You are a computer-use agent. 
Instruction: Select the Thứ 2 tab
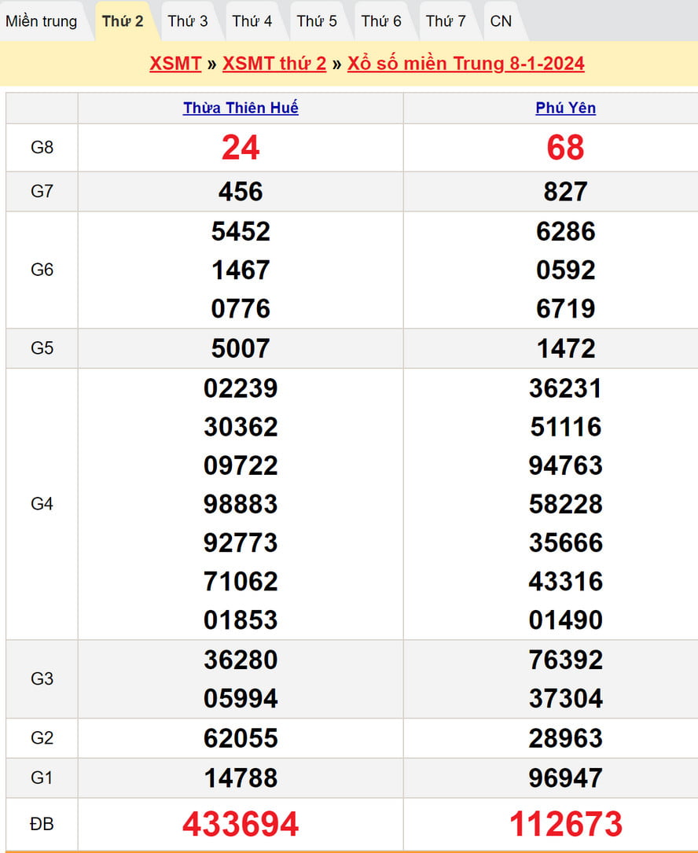point(123,21)
